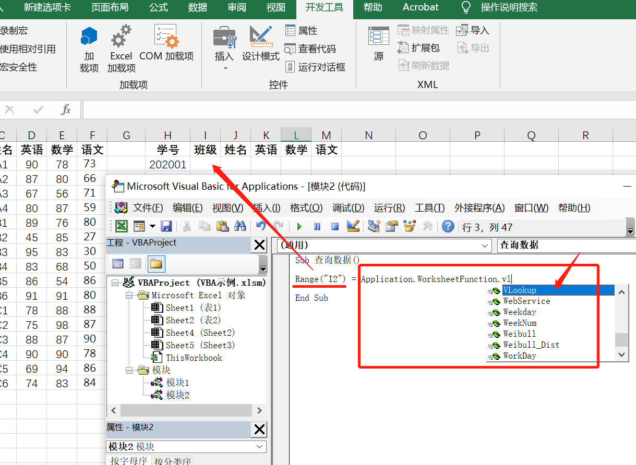Click 录制宏 in ribbon
The image size is (636, 465).
(x=14, y=31)
